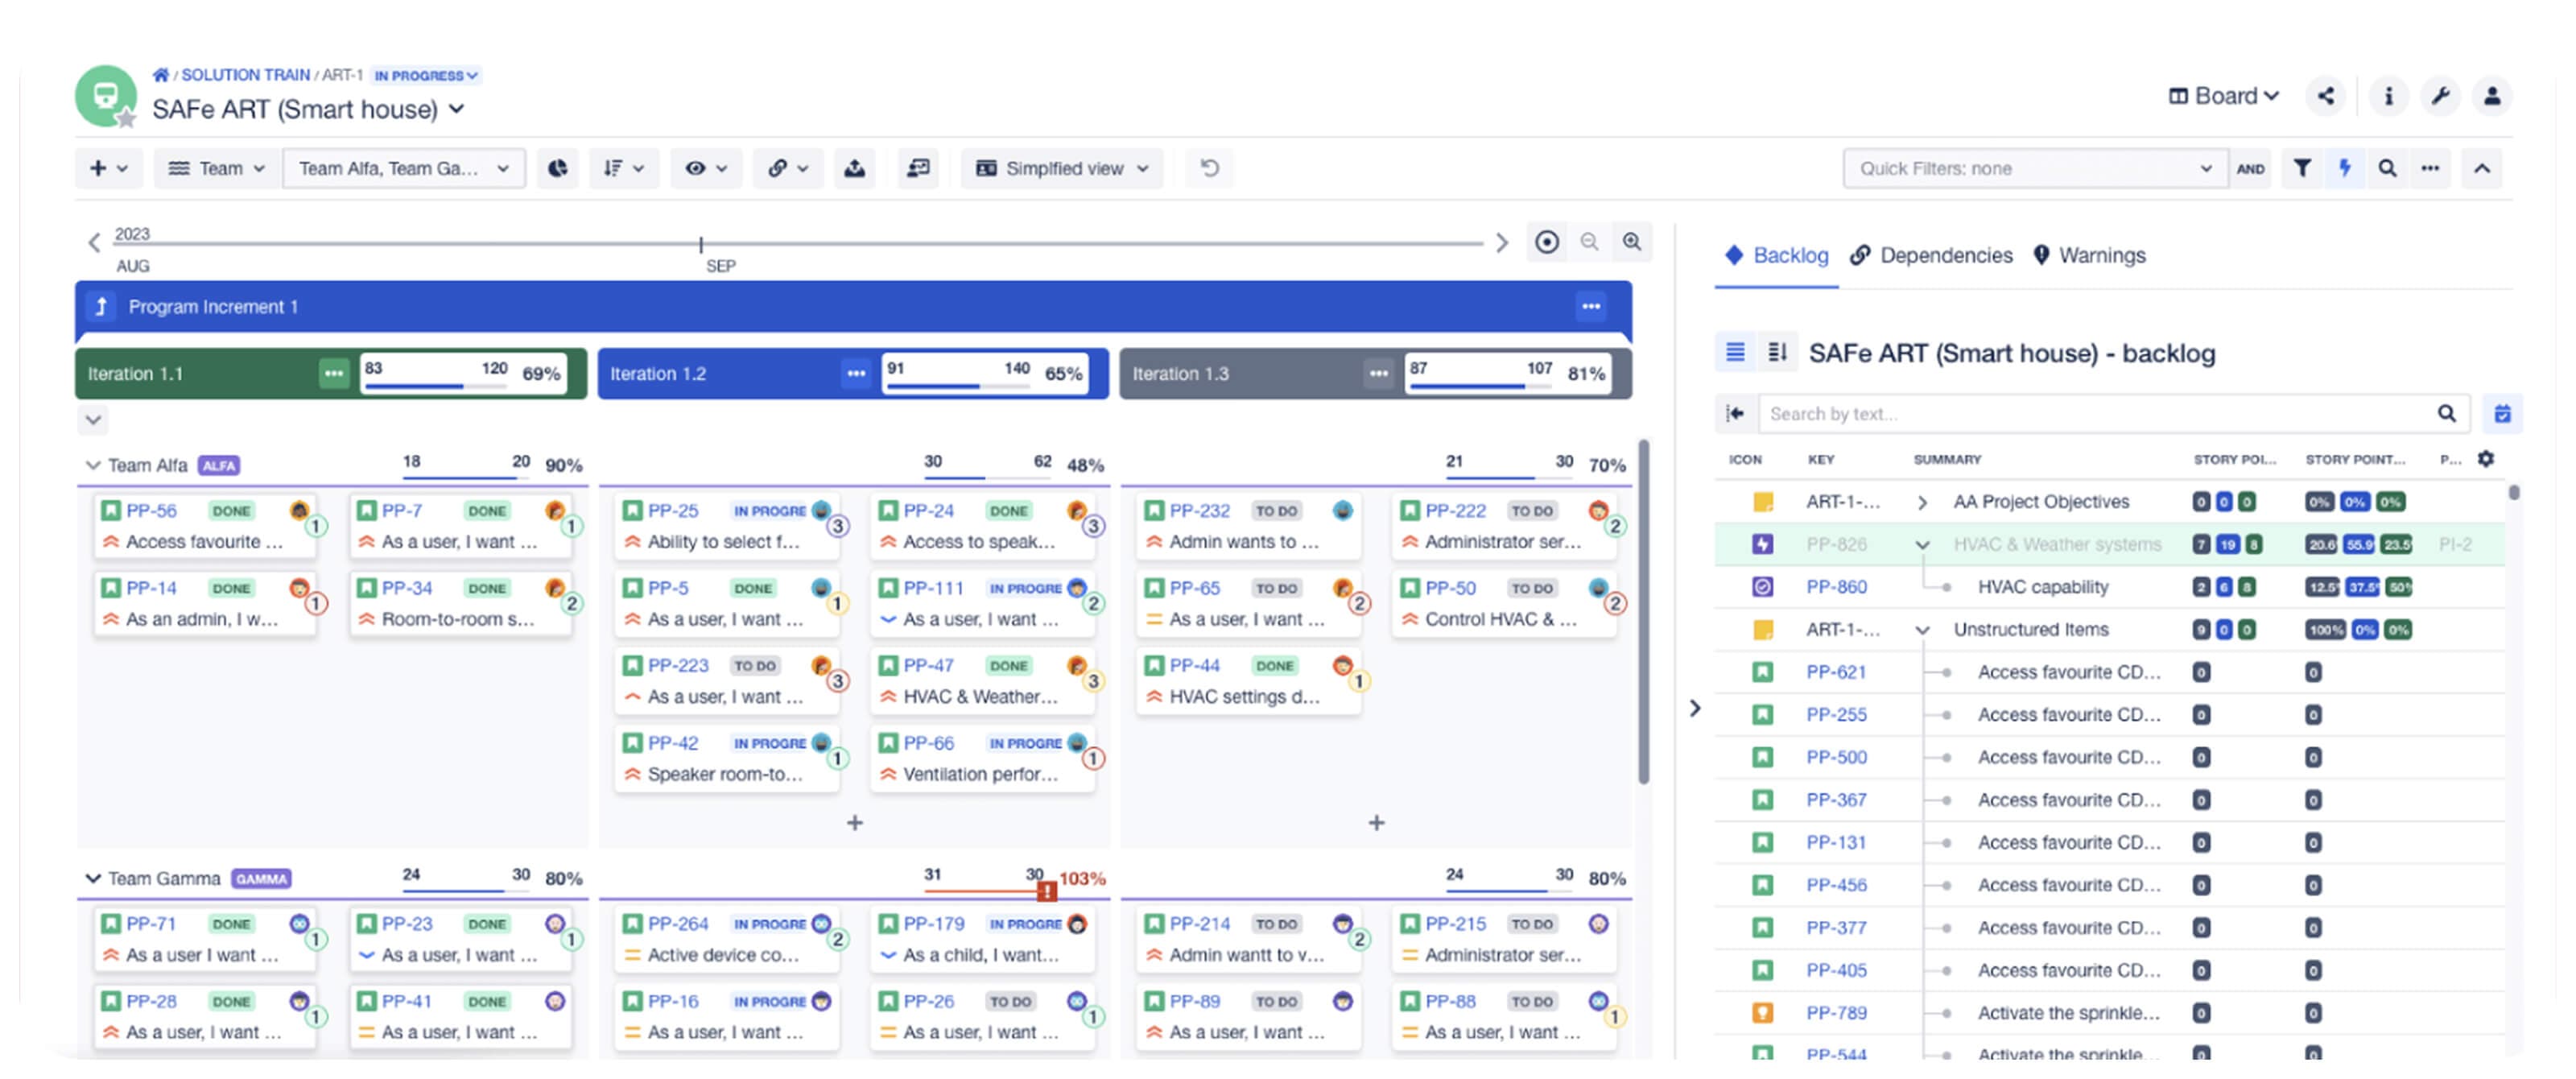This screenshot has height=1079, width=2576.
Task: Open the link dependencies dropdown
Action: point(788,168)
